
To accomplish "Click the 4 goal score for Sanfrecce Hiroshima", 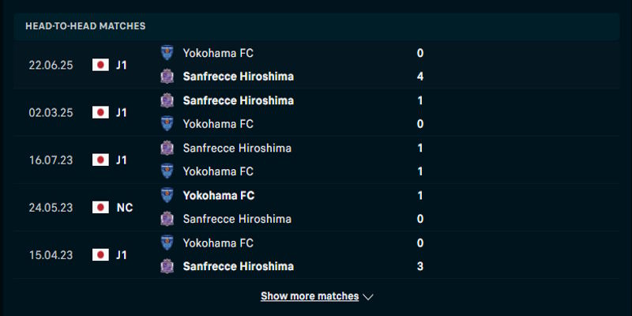I will [x=420, y=77].
